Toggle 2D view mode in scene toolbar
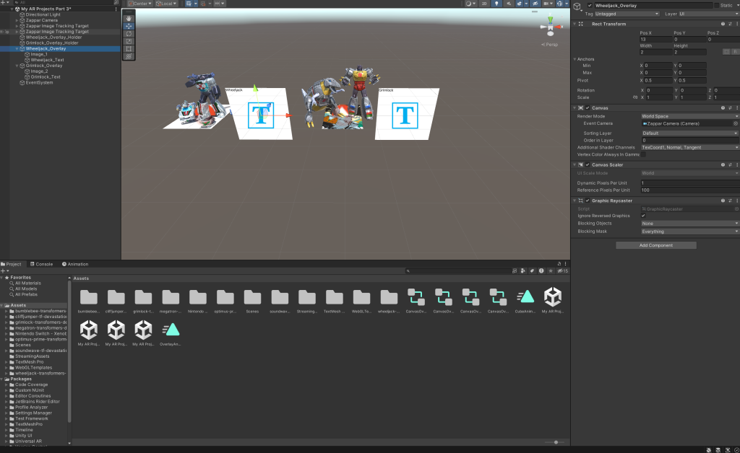This screenshot has width=740, height=453. coord(483,4)
